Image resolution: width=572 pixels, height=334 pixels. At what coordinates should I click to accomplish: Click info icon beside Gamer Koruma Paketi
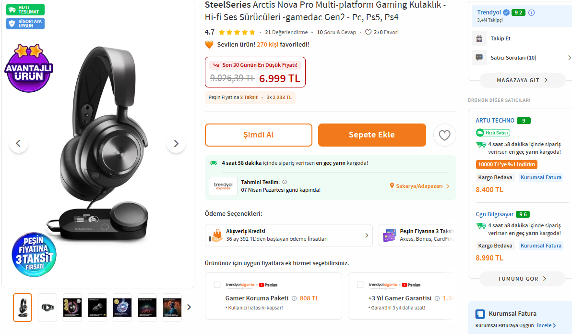click(294, 298)
